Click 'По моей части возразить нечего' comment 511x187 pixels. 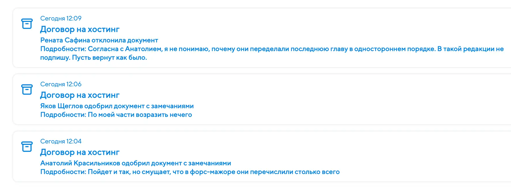click(x=140, y=115)
